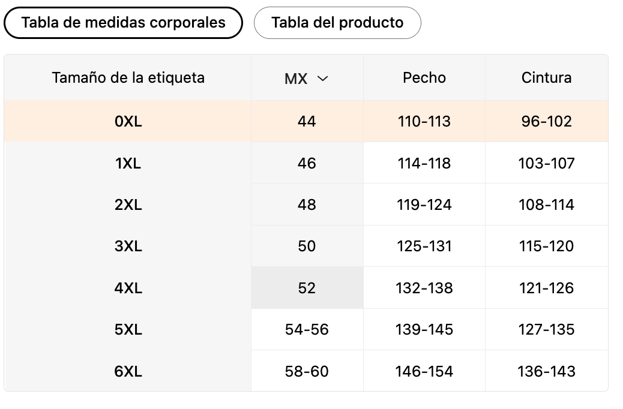Click the 146-154 Pecho value
623x409 pixels.
[x=424, y=371]
